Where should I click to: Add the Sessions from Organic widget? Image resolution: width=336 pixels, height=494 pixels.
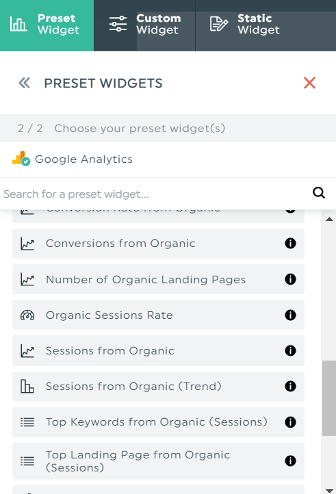pos(158,350)
